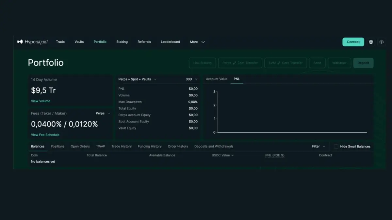
Task: Click the PNL (ROE %) column header
Action: (x=275, y=155)
